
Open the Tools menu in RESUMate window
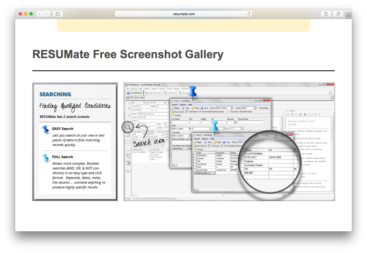[169, 88]
